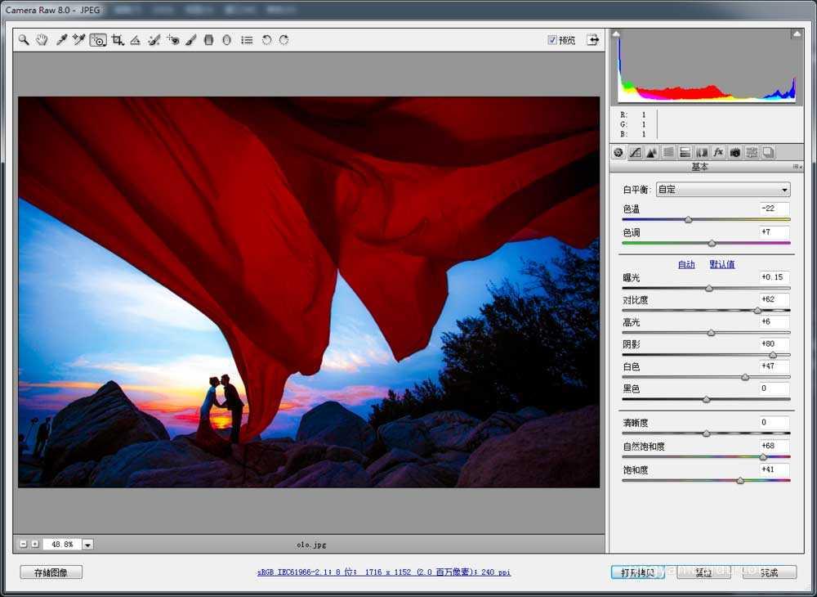Open the Basic panel flyout menu
The image size is (817, 597).
click(x=796, y=165)
